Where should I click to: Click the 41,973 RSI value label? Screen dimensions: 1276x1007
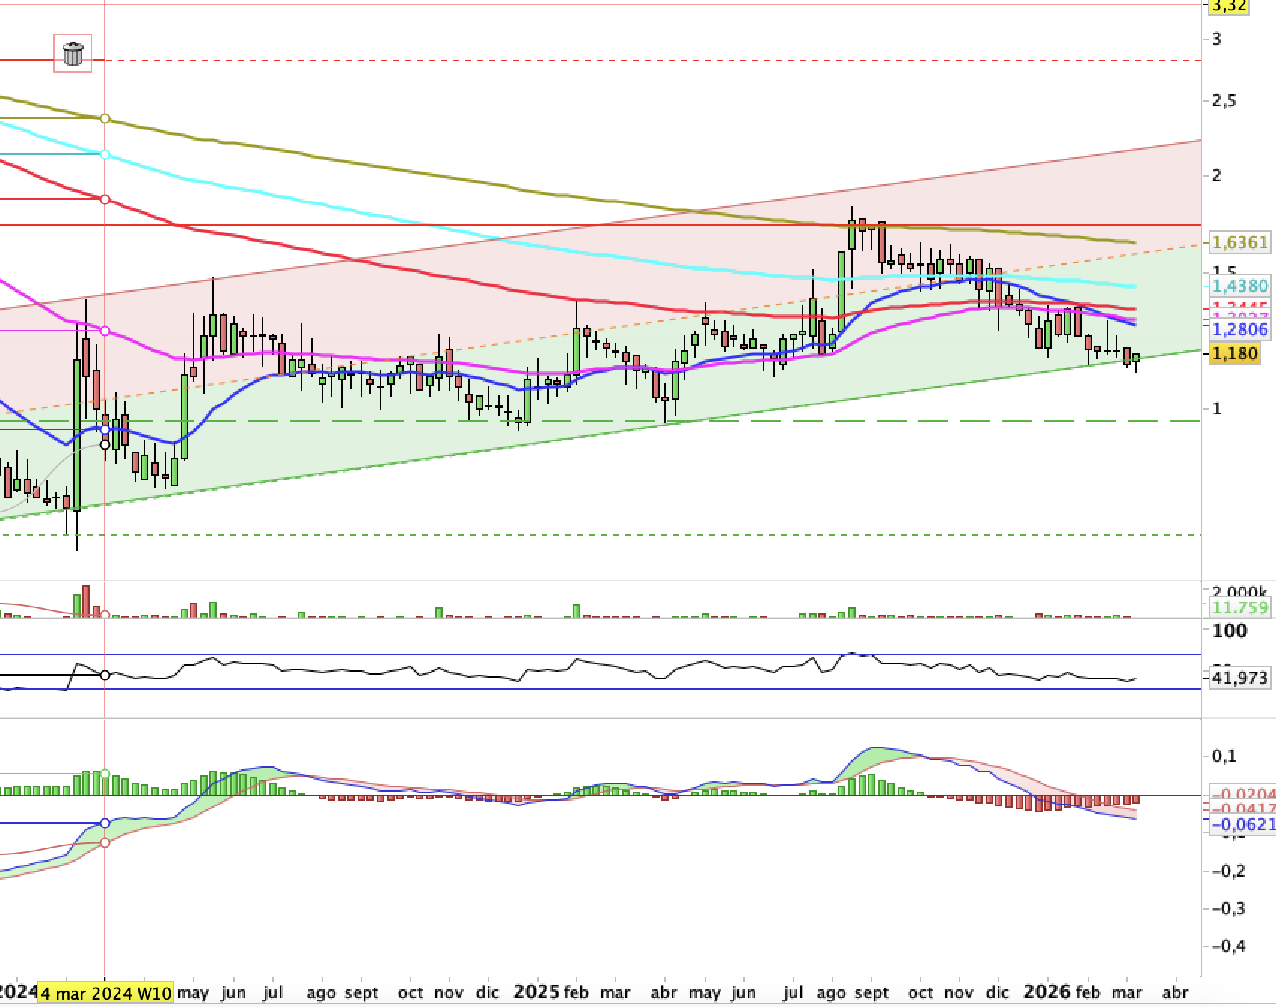click(x=1239, y=678)
